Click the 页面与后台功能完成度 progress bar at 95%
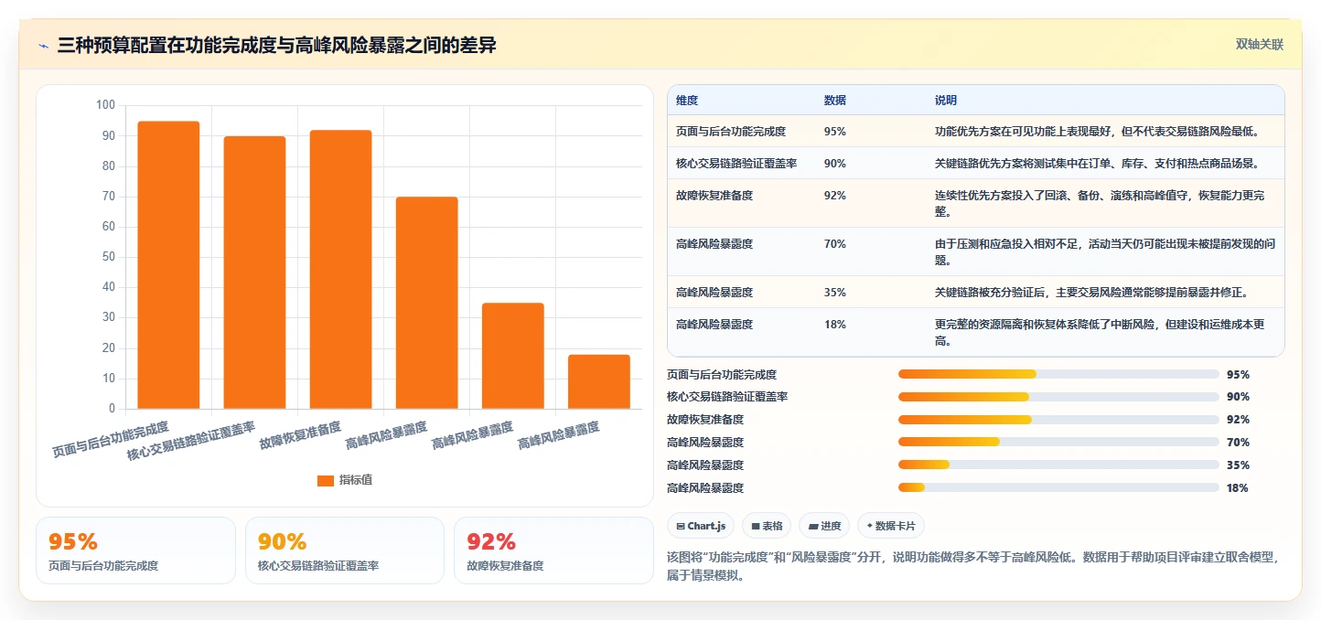This screenshot has height=620, width=1321. pyautogui.click(x=1058, y=374)
